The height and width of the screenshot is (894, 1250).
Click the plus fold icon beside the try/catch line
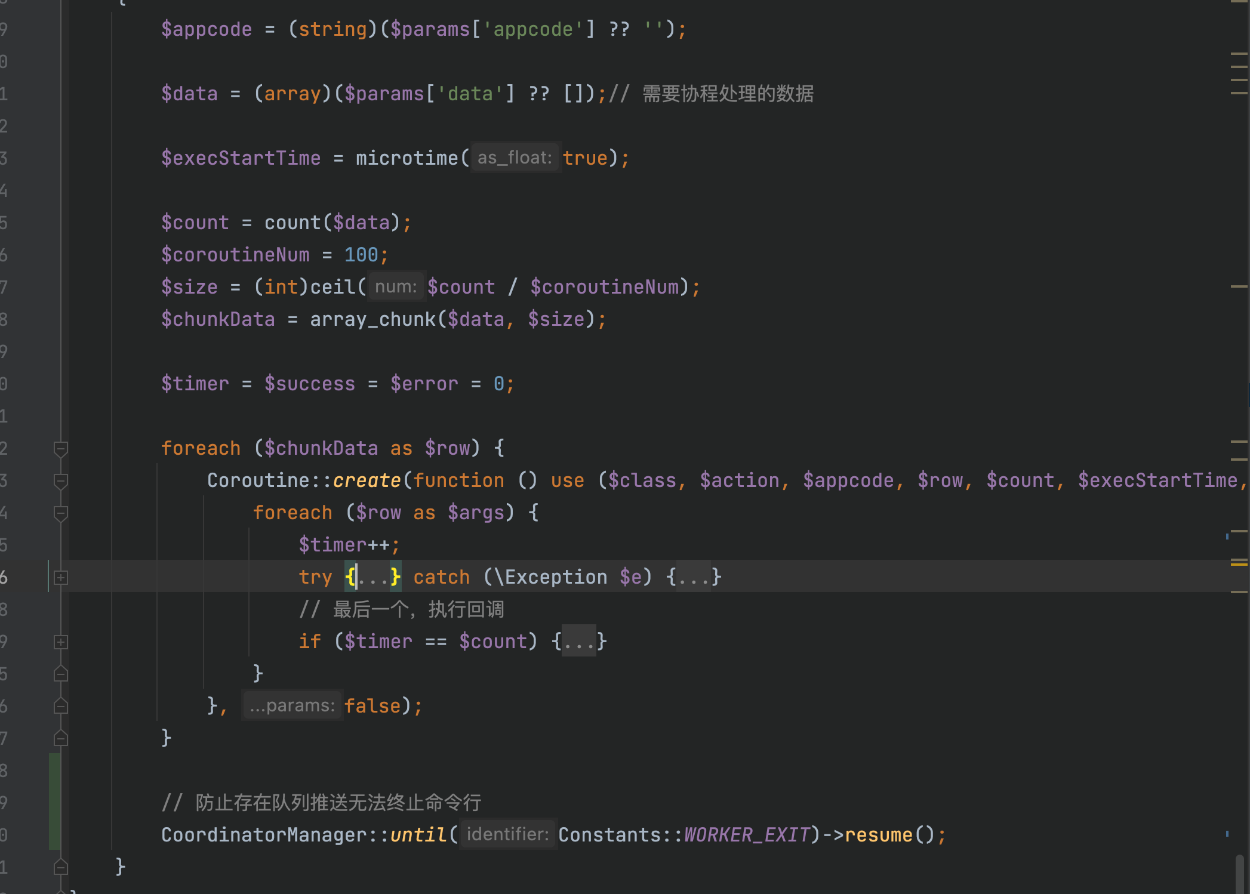(60, 577)
